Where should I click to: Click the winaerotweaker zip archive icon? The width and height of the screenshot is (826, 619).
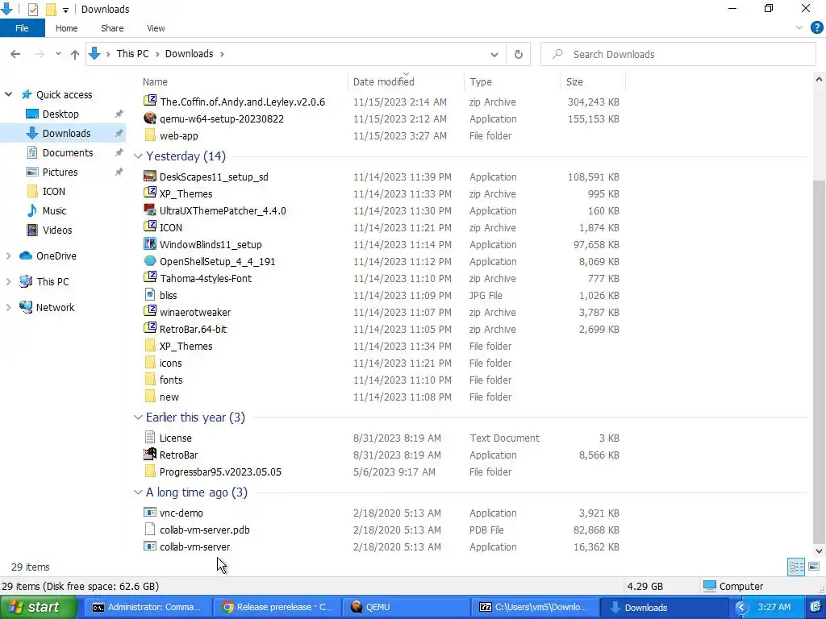149,312
